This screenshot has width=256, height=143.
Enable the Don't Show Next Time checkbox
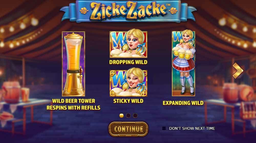point(164,128)
